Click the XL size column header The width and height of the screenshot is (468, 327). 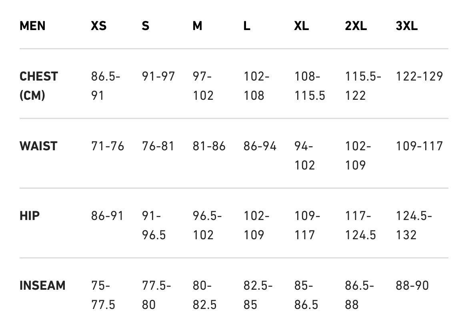click(301, 26)
